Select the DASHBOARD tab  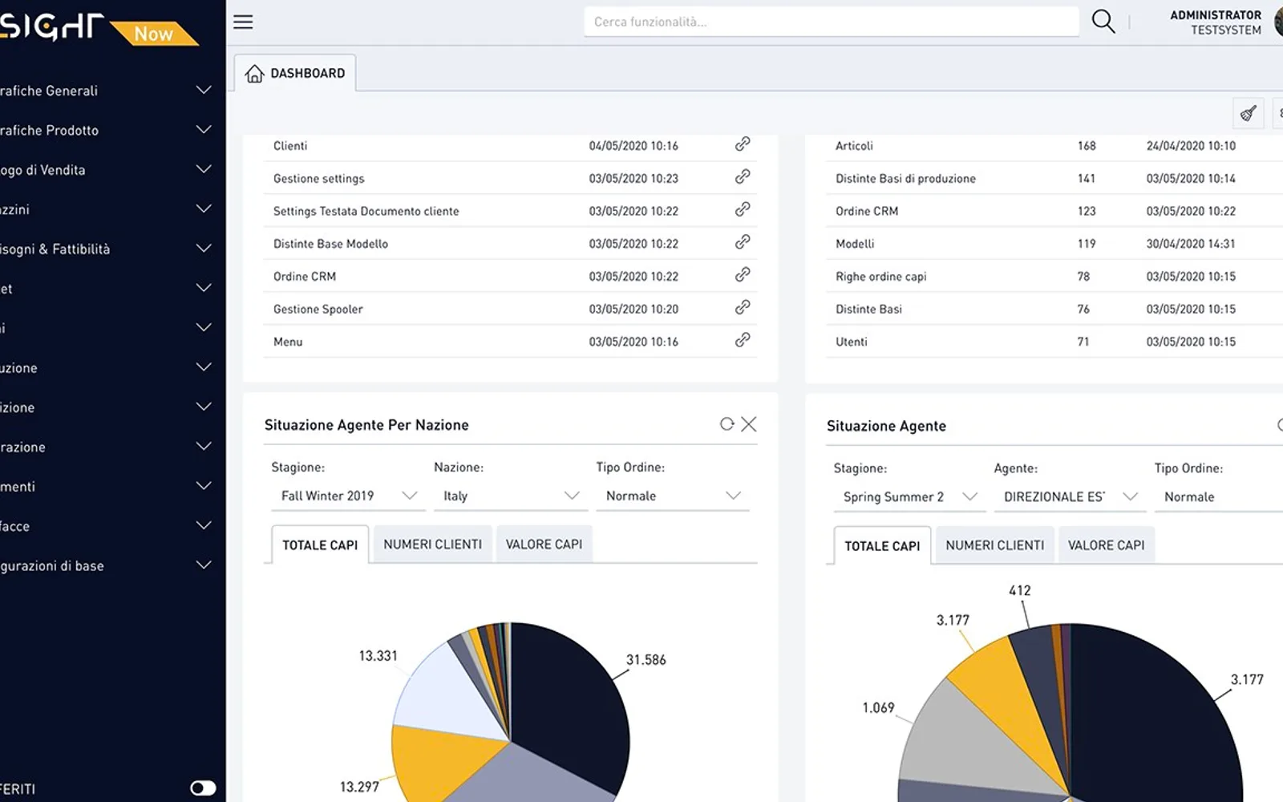coord(295,73)
